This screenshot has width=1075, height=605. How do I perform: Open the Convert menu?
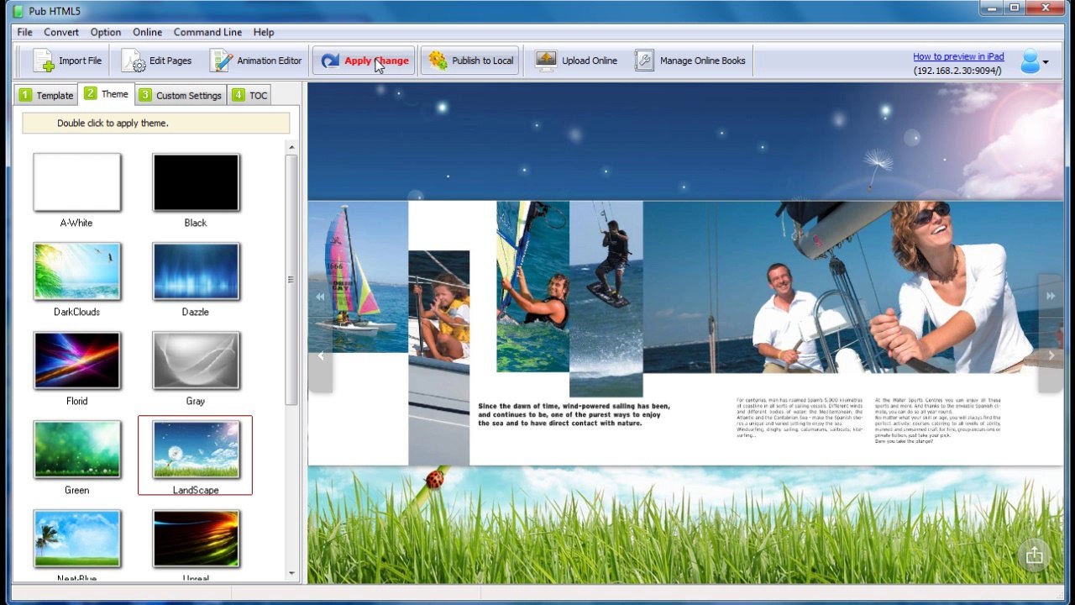61,32
